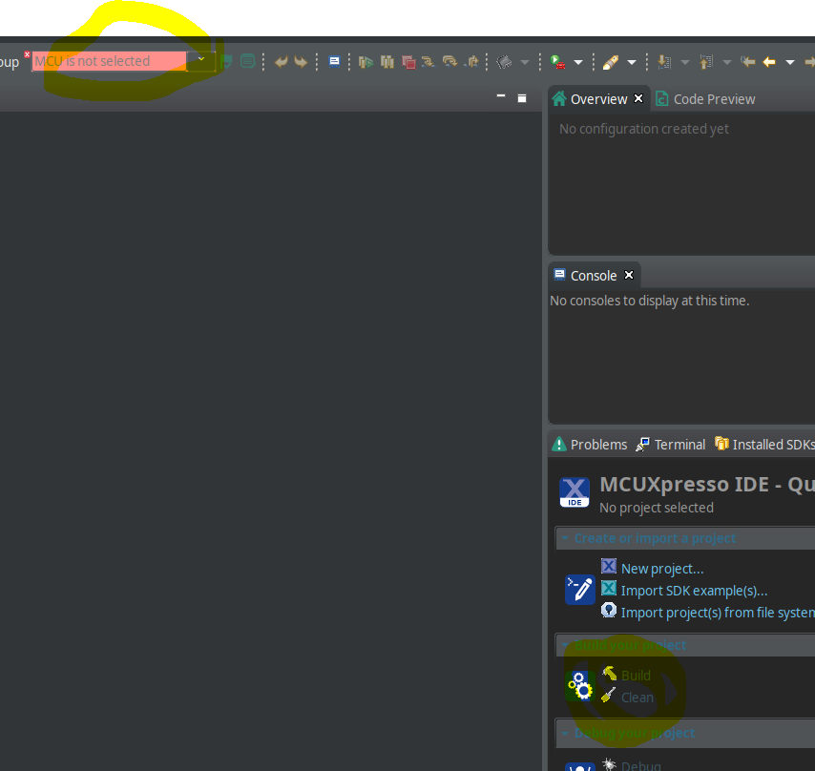Click the highlighter pen toolbar icon
815x771 pixels.
tap(611, 62)
